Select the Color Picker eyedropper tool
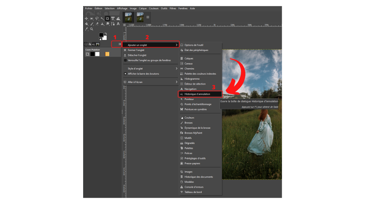This screenshot has height=204, width=365. pos(87,29)
